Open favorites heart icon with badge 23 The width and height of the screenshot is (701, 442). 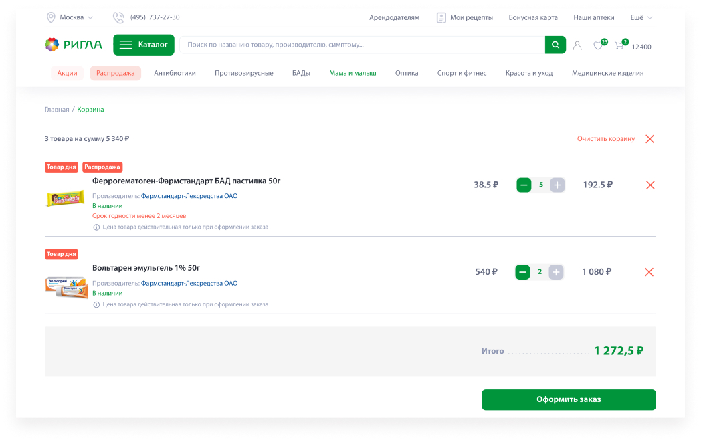tap(600, 45)
